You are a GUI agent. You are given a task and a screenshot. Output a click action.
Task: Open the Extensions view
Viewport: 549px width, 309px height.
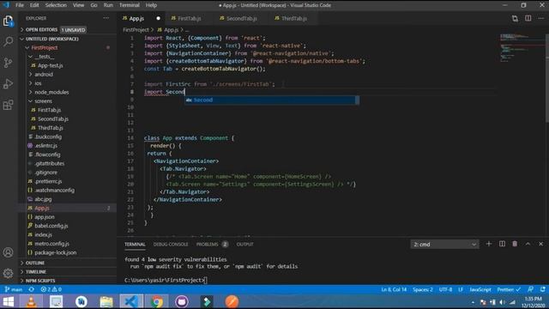point(8,105)
